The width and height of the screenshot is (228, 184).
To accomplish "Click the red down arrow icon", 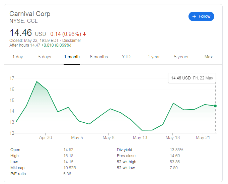I will pyautogui.click(x=84, y=34).
